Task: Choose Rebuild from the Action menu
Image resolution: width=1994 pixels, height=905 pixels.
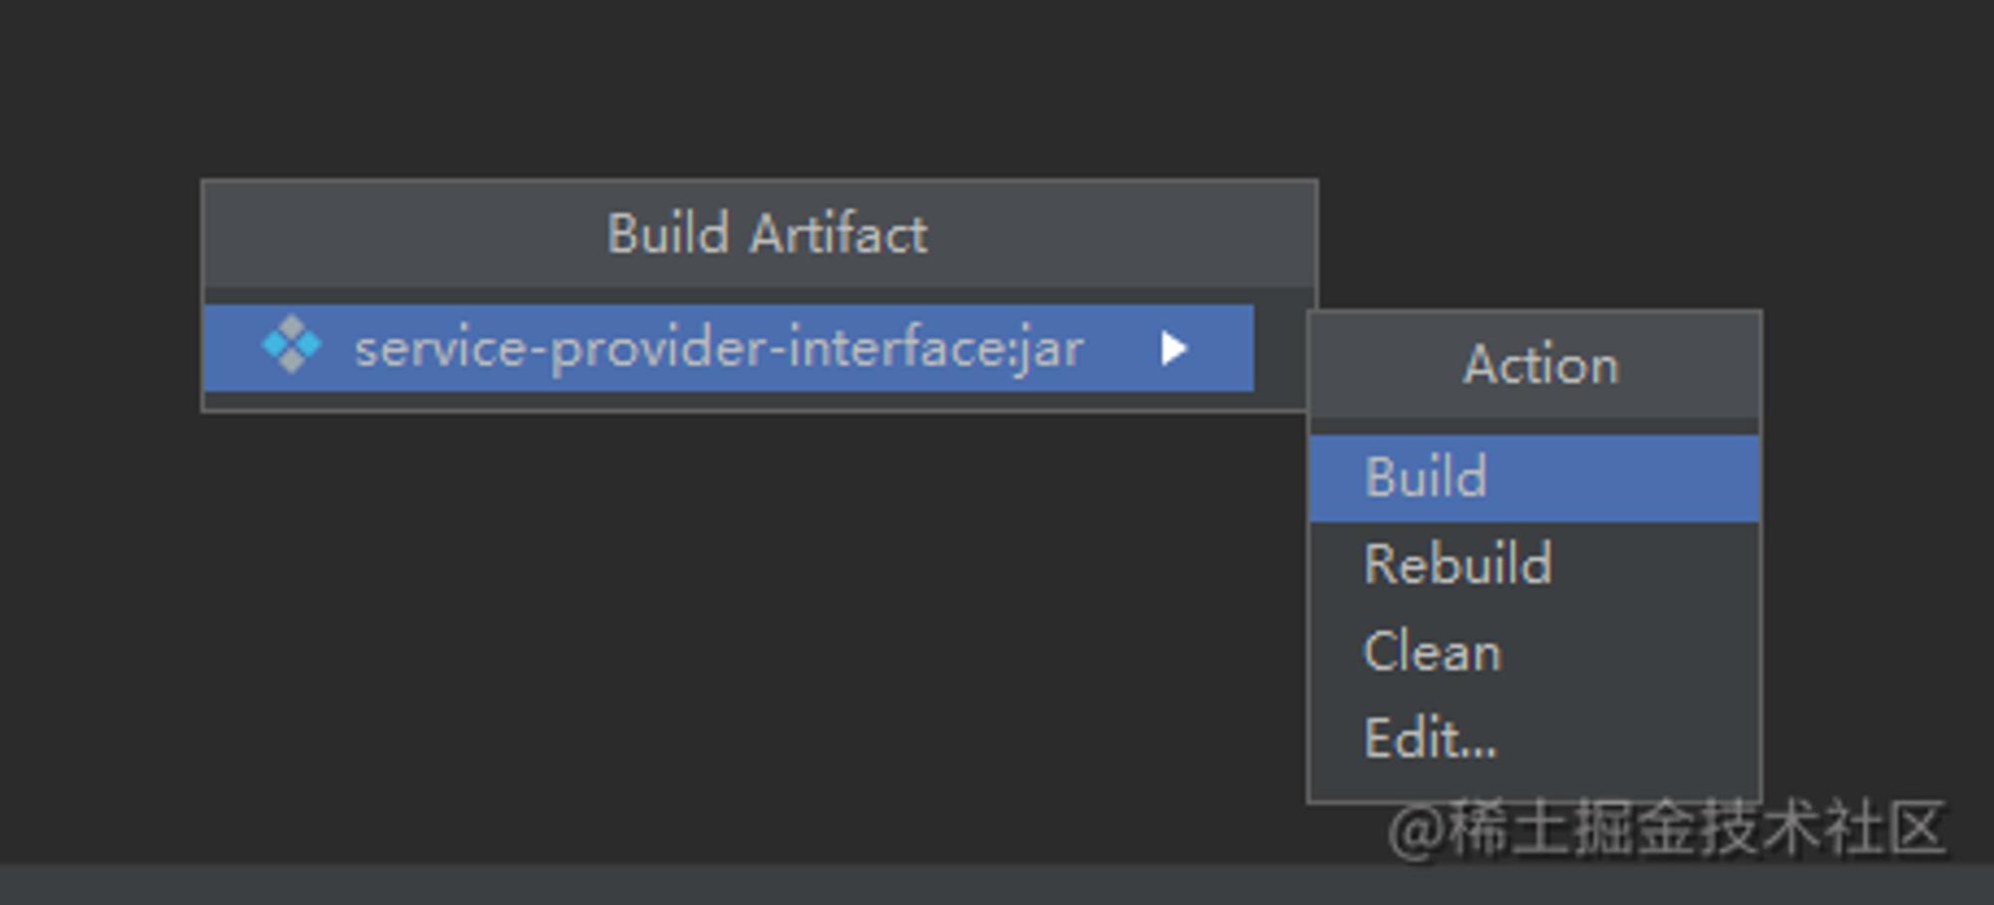Action: coord(1534,565)
